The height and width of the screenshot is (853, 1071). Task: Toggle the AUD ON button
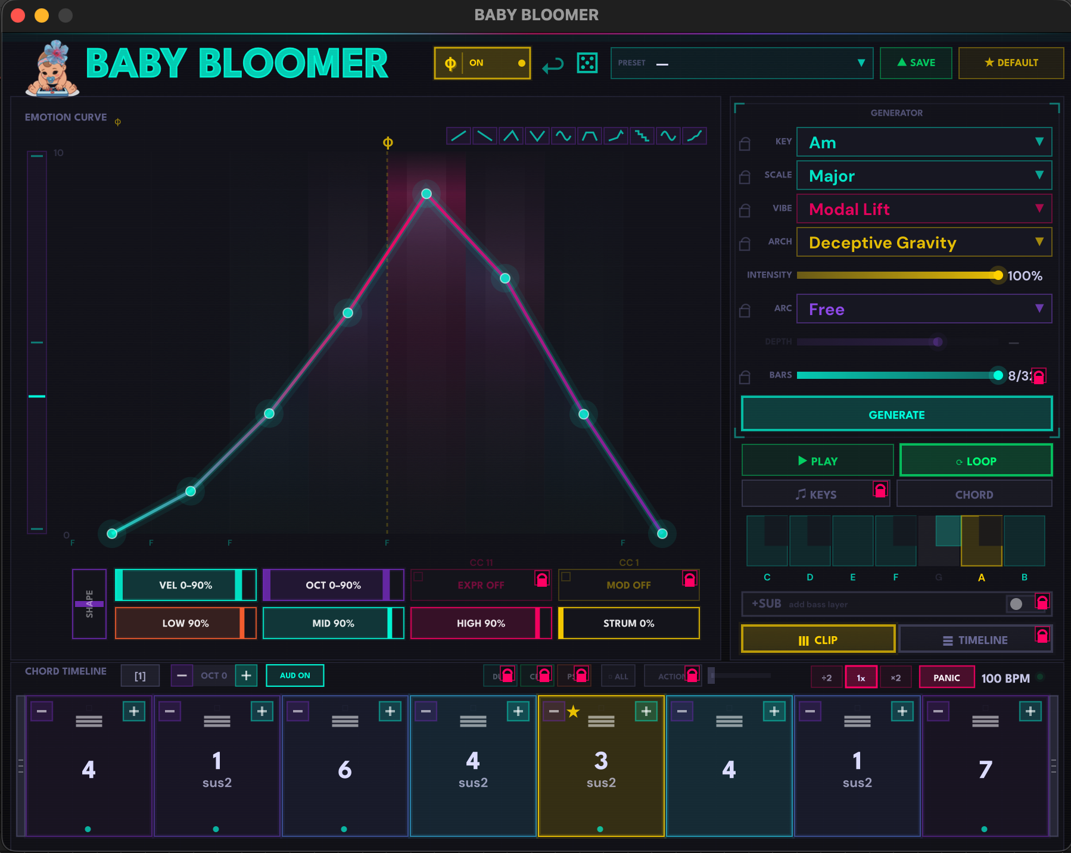pos(295,675)
